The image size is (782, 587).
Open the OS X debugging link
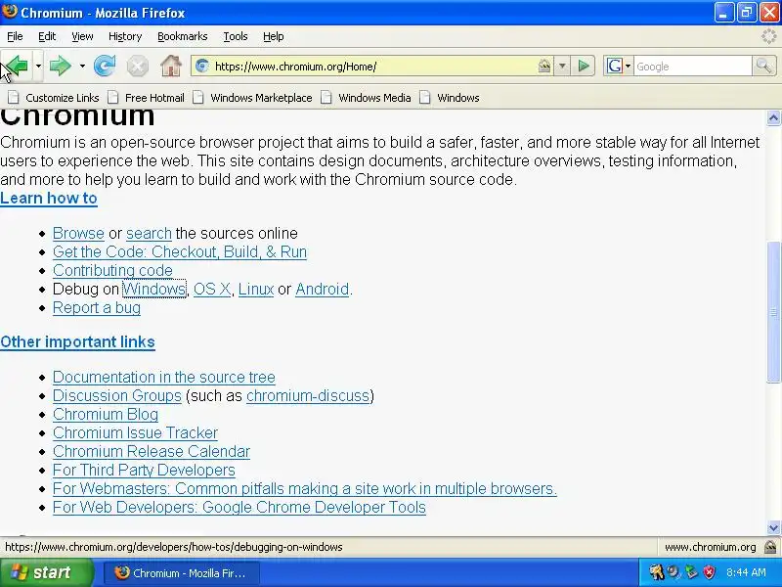(x=212, y=289)
